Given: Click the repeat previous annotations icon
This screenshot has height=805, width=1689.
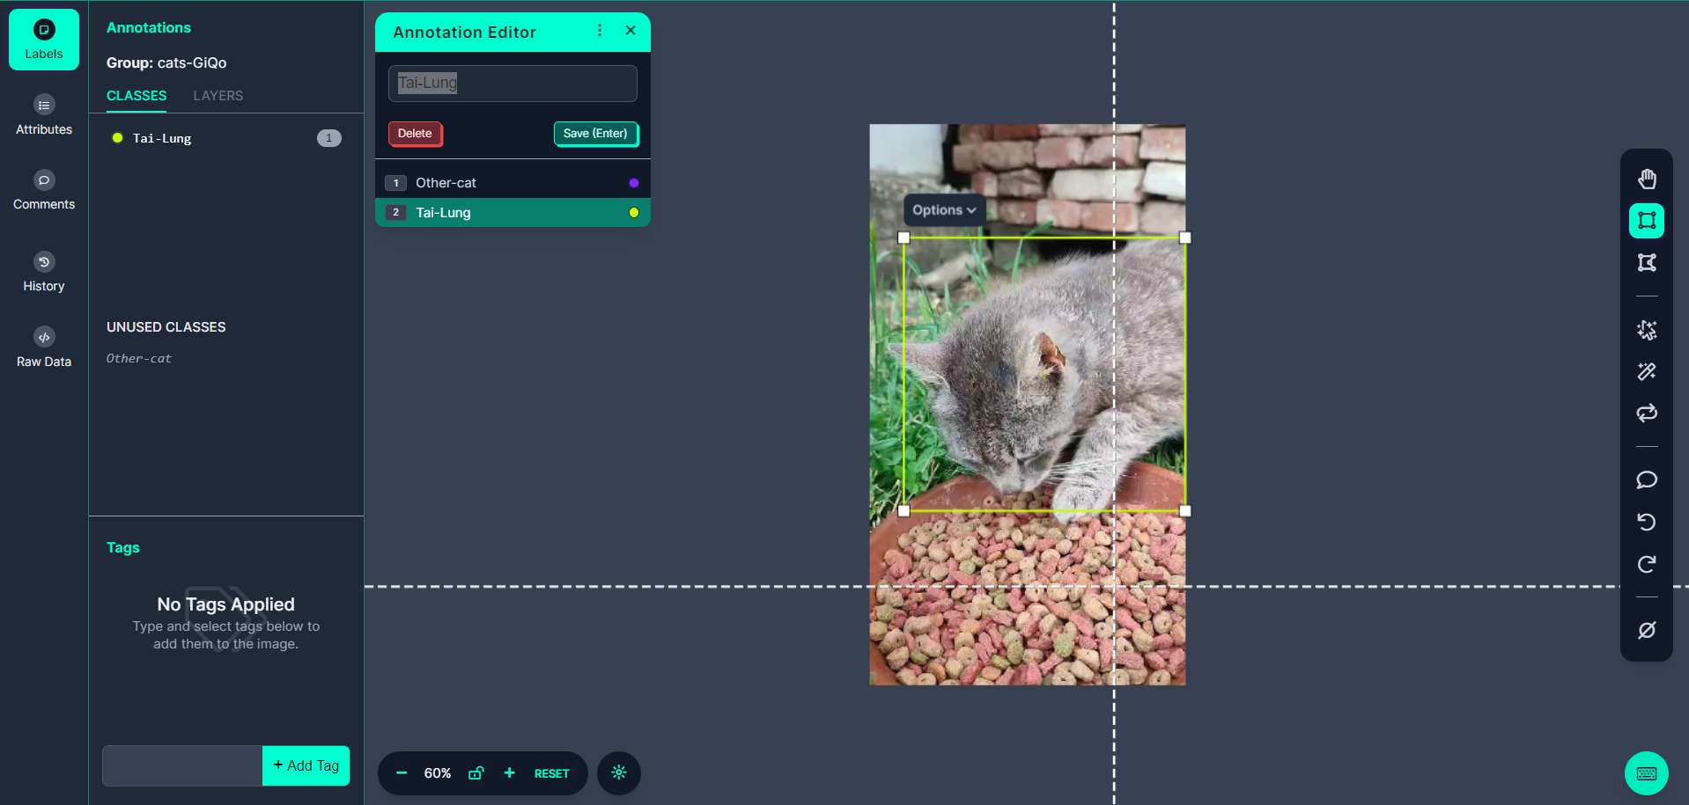Looking at the screenshot, I should pyautogui.click(x=1647, y=413).
